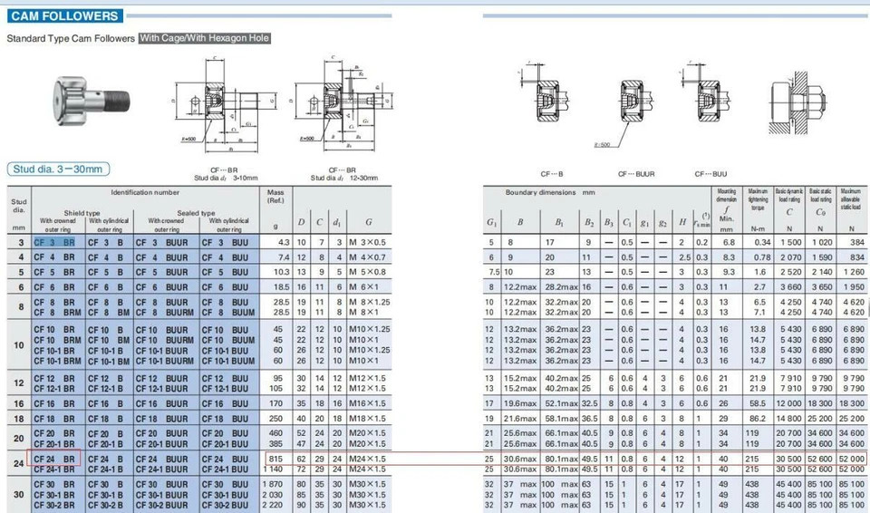Click static load value '1 020'
Screen dimensions: 870x513
click(x=822, y=243)
